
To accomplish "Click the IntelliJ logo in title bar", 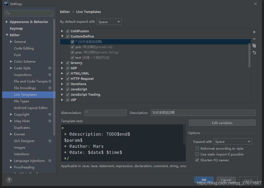I will coord(6,4).
